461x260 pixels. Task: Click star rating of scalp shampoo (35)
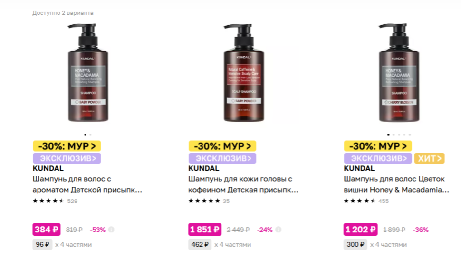(204, 201)
